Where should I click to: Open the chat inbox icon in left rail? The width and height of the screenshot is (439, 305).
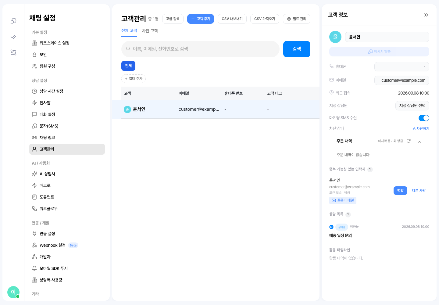[13, 21]
